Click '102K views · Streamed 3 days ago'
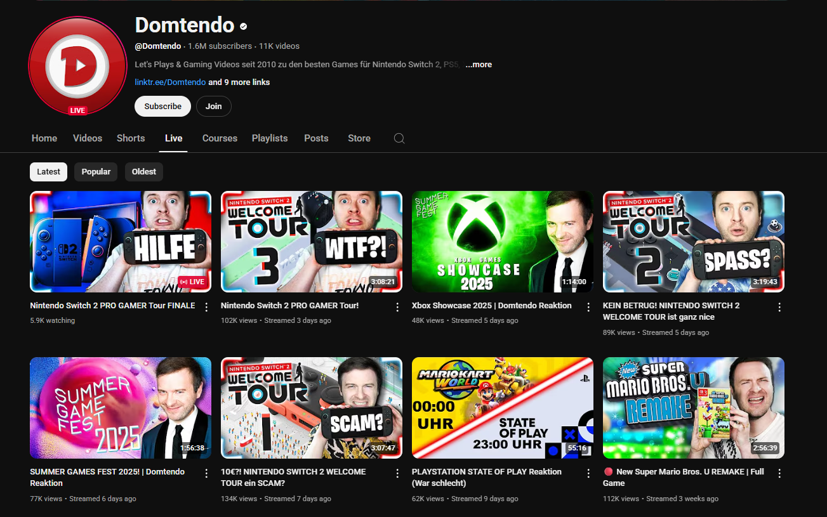 tap(276, 320)
